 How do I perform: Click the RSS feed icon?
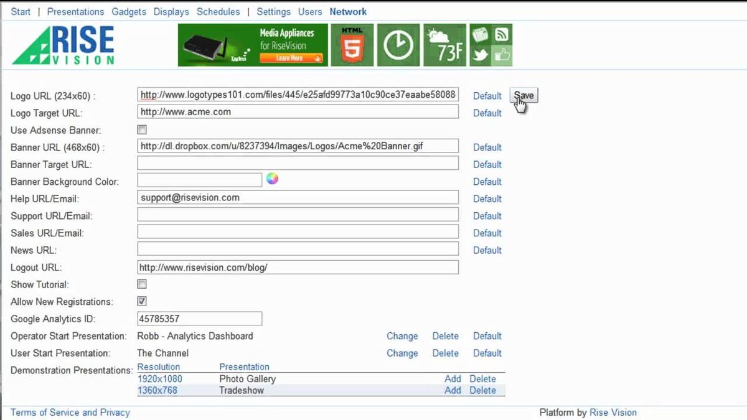click(502, 35)
